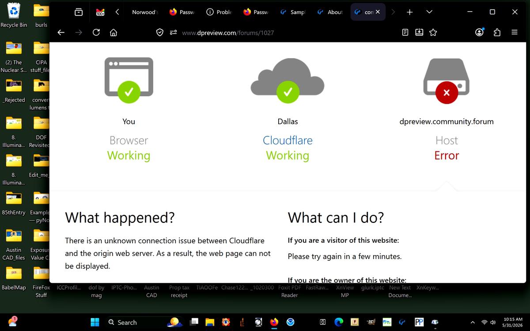Follow the Cloudflare link on the error page

[x=288, y=140]
